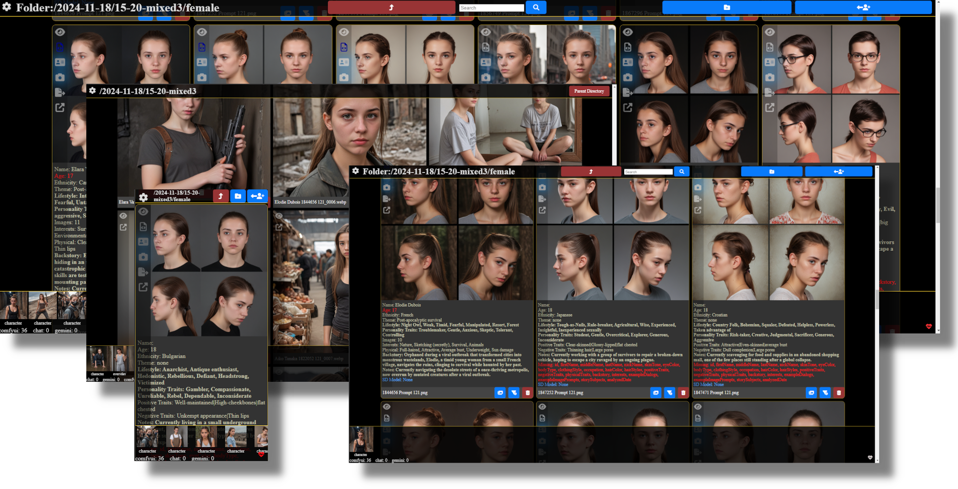958x489 pixels.
Task: Focus Search field in the back window header
Action: [491, 7]
